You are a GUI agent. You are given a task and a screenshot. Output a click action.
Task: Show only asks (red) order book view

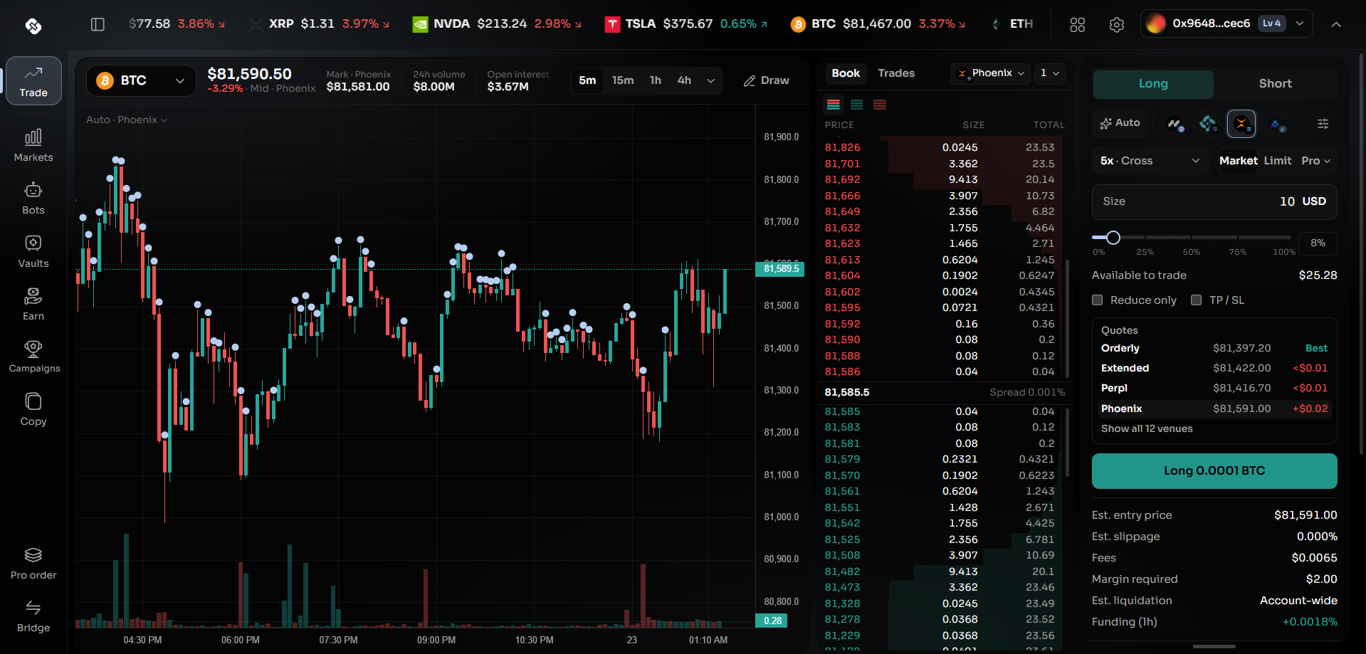pyautogui.click(x=880, y=105)
